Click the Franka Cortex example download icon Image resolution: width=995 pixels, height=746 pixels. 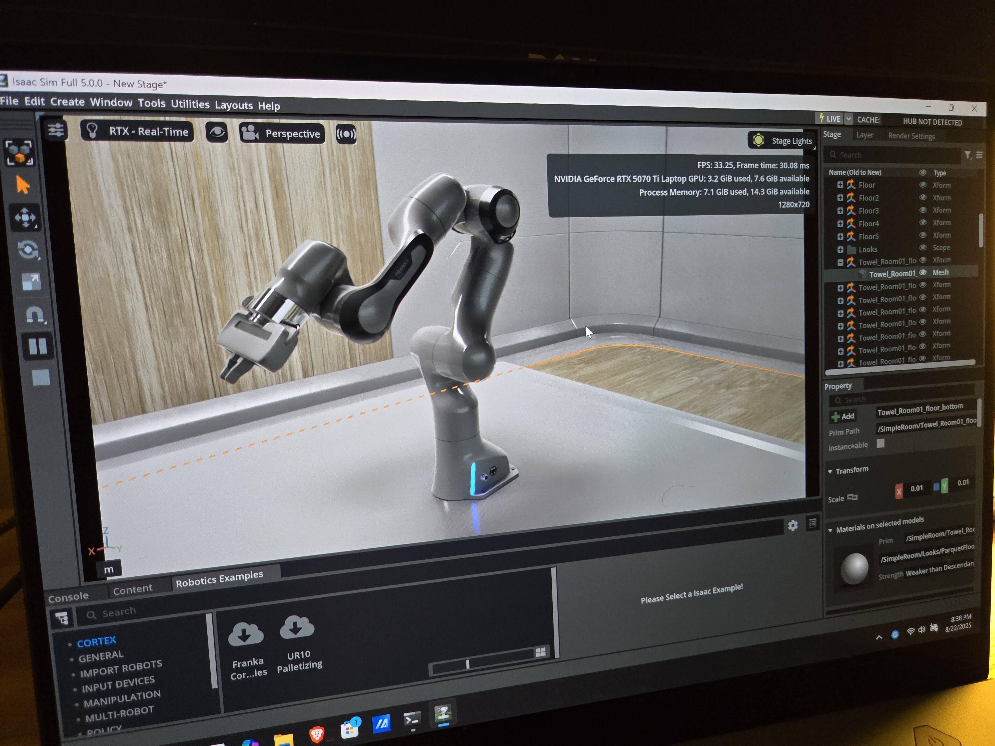246,634
